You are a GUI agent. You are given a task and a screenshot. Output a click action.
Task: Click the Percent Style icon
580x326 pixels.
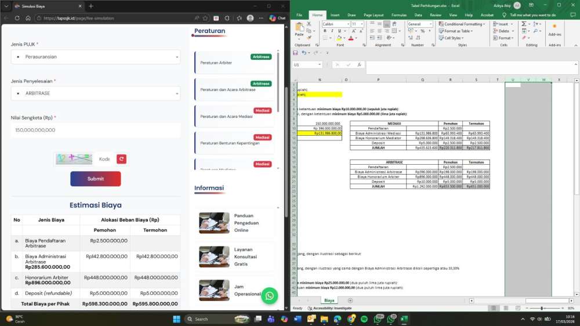422,31
